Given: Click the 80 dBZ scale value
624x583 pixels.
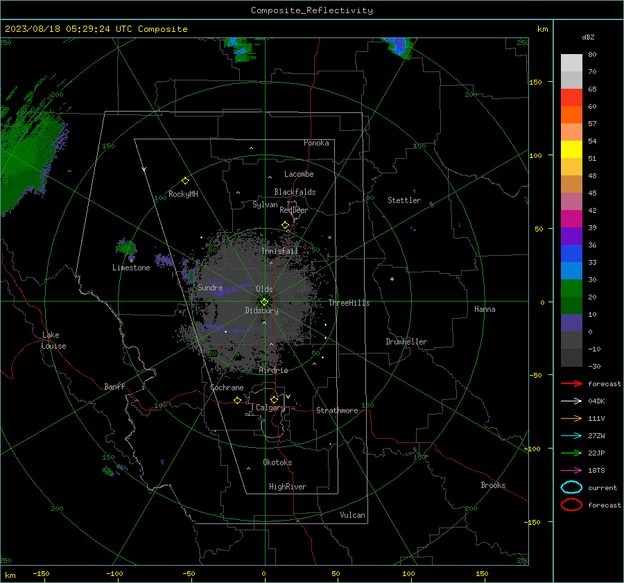Looking at the screenshot, I should 592,54.
